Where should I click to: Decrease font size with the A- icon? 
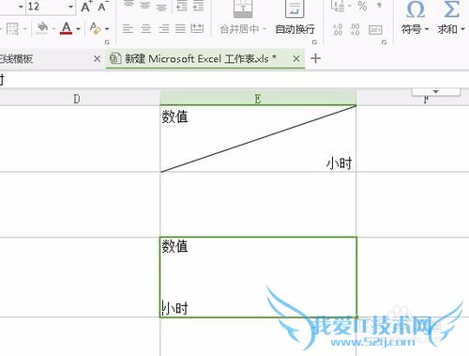tap(102, 7)
